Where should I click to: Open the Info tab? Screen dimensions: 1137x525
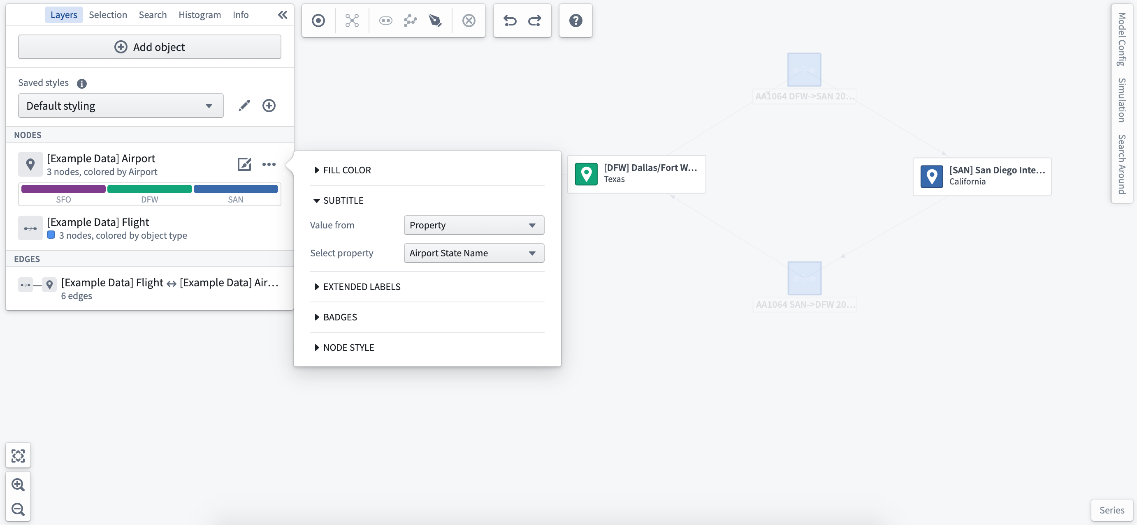241,14
